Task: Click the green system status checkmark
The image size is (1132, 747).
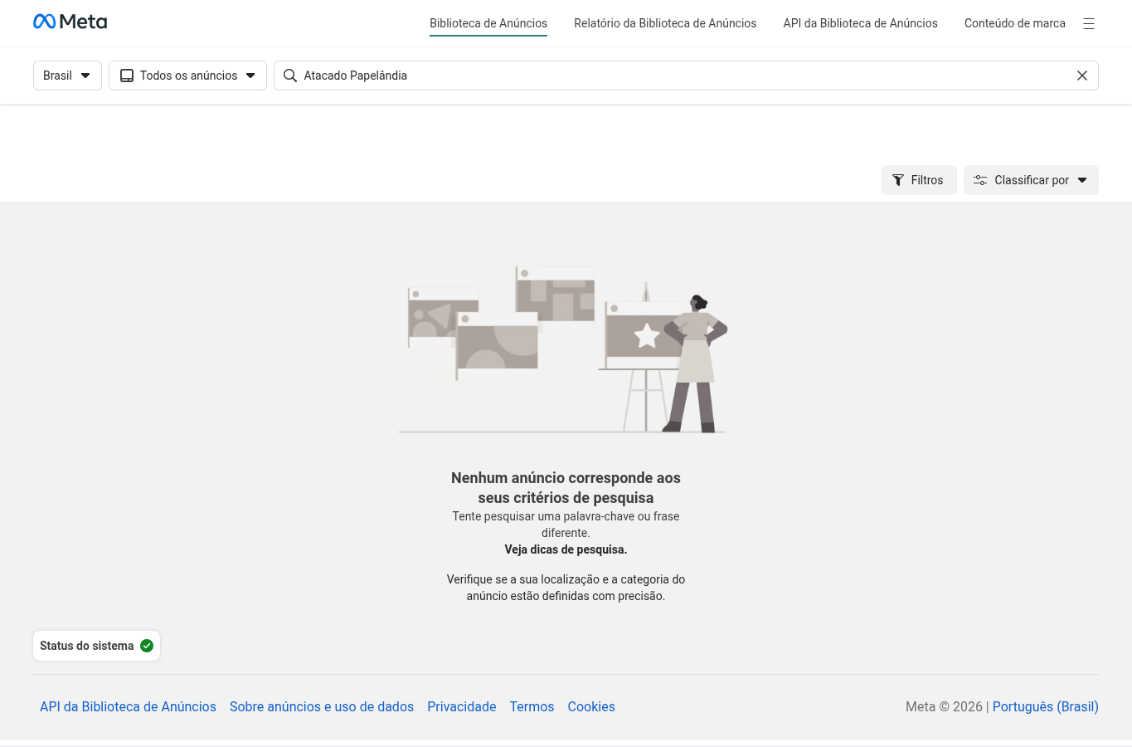Action: tap(147, 646)
